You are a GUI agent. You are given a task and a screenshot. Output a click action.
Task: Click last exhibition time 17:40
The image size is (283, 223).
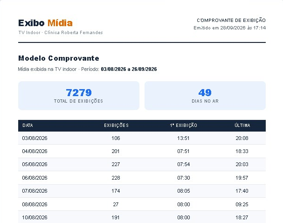tap(242, 191)
